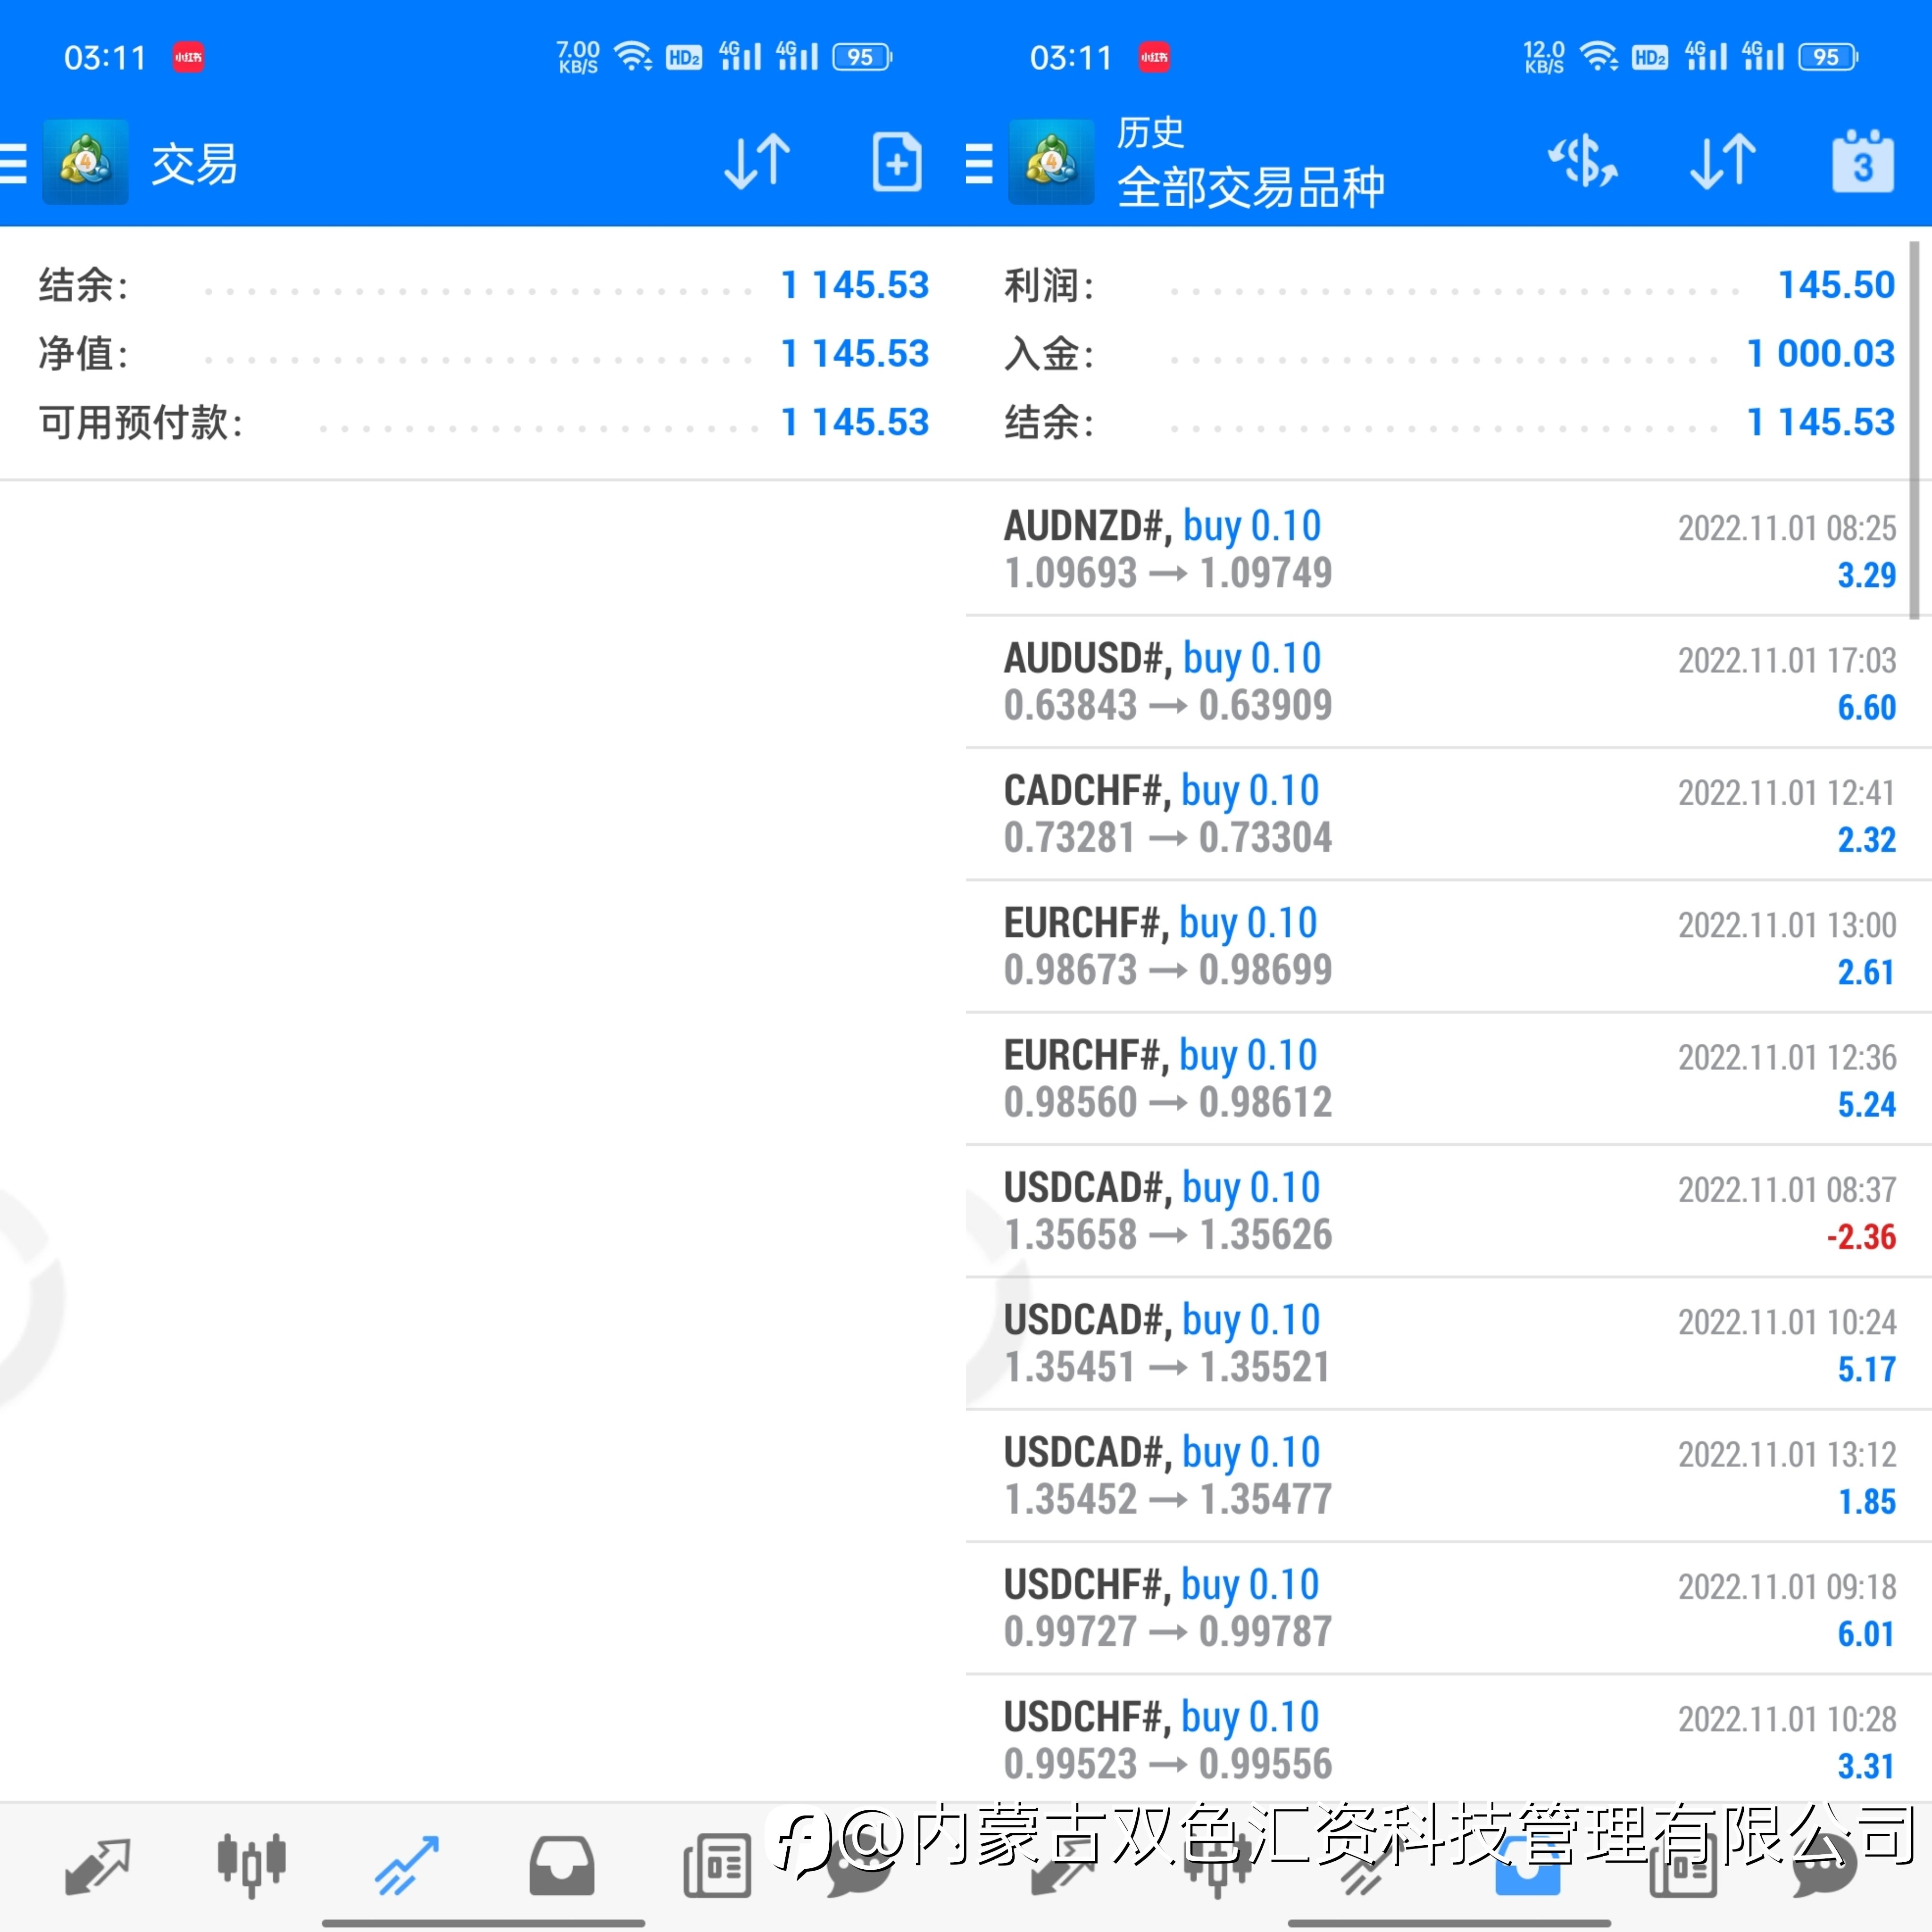Tap the 小红书 notification icon in the left status bar

pos(188,57)
